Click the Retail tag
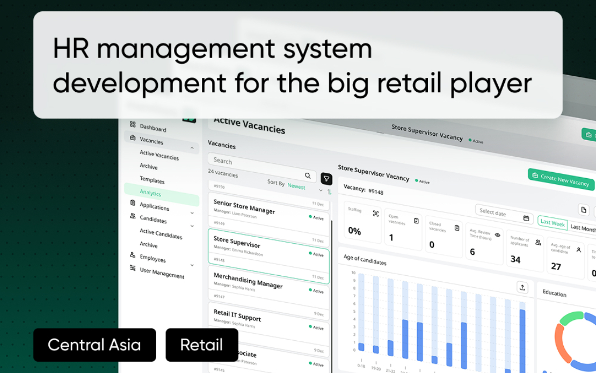 coord(202,345)
